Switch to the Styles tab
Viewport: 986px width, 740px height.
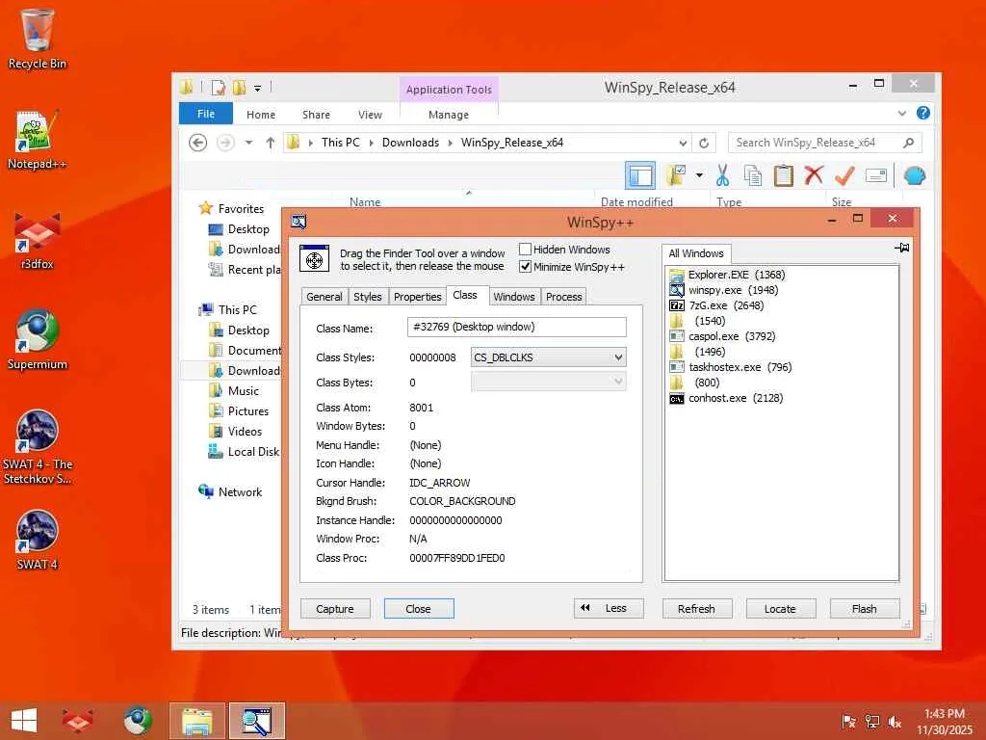(367, 297)
